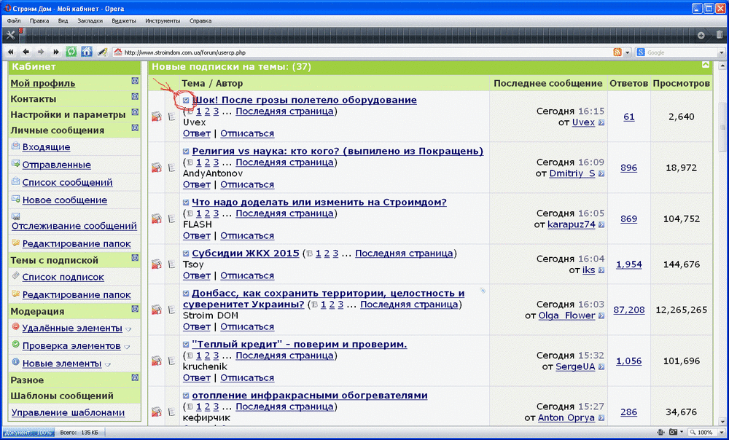Reload the page with the green refresh icon

click(71, 52)
